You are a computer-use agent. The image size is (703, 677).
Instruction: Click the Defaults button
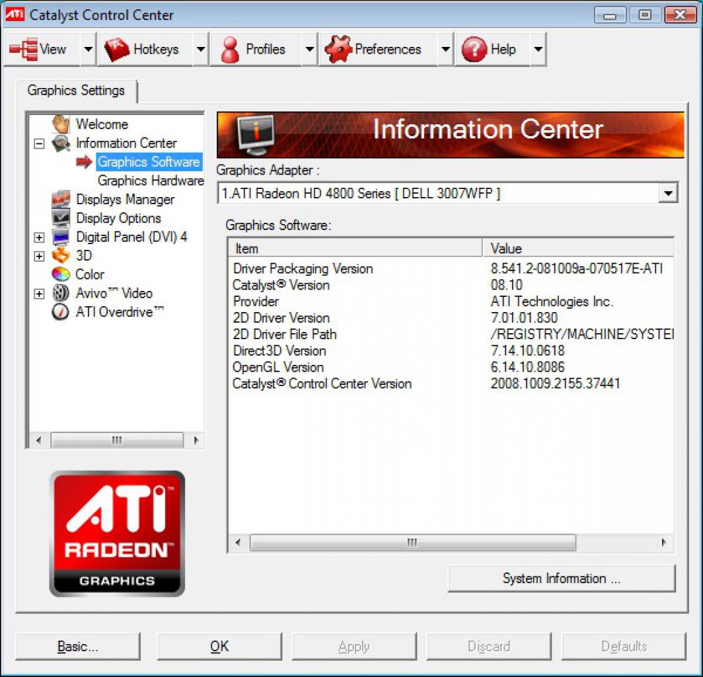pyautogui.click(x=624, y=647)
